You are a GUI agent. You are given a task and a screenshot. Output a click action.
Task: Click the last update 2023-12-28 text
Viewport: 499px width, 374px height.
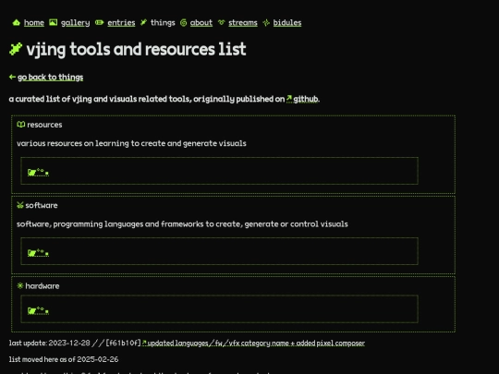click(x=50, y=343)
